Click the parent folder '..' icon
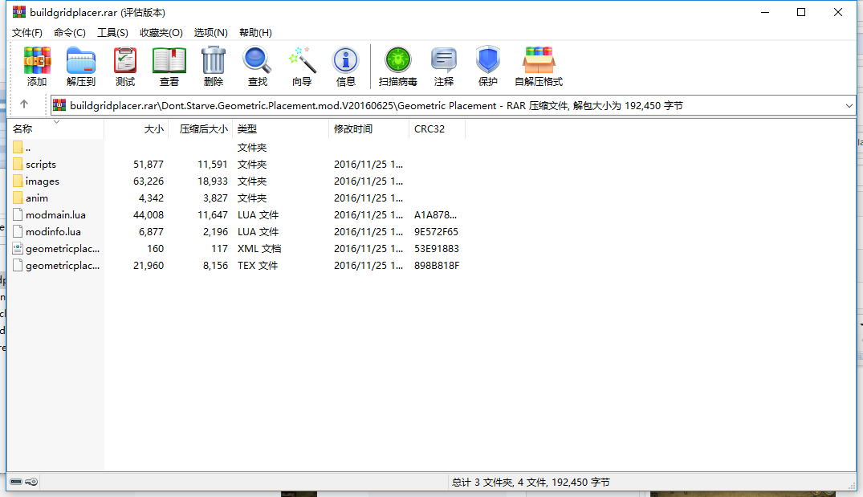This screenshot has width=863, height=497. (x=18, y=147)
